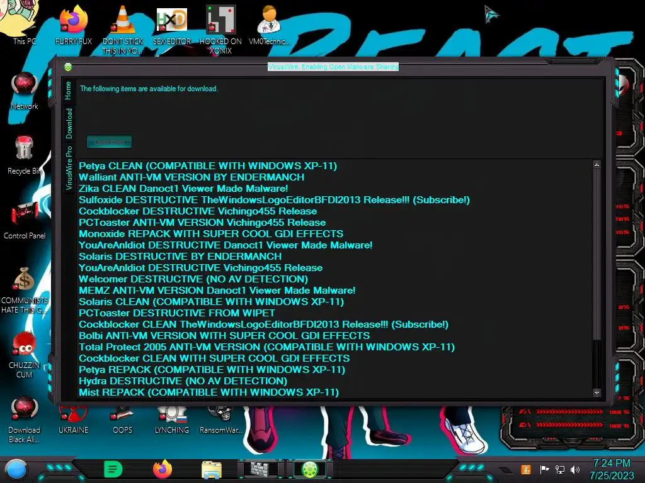Screen dimensions: 645x483
Task: Select "YouAreAnIdiot DESTRUCTIVE Vichingo455 Release"
Action: point(201,268)
